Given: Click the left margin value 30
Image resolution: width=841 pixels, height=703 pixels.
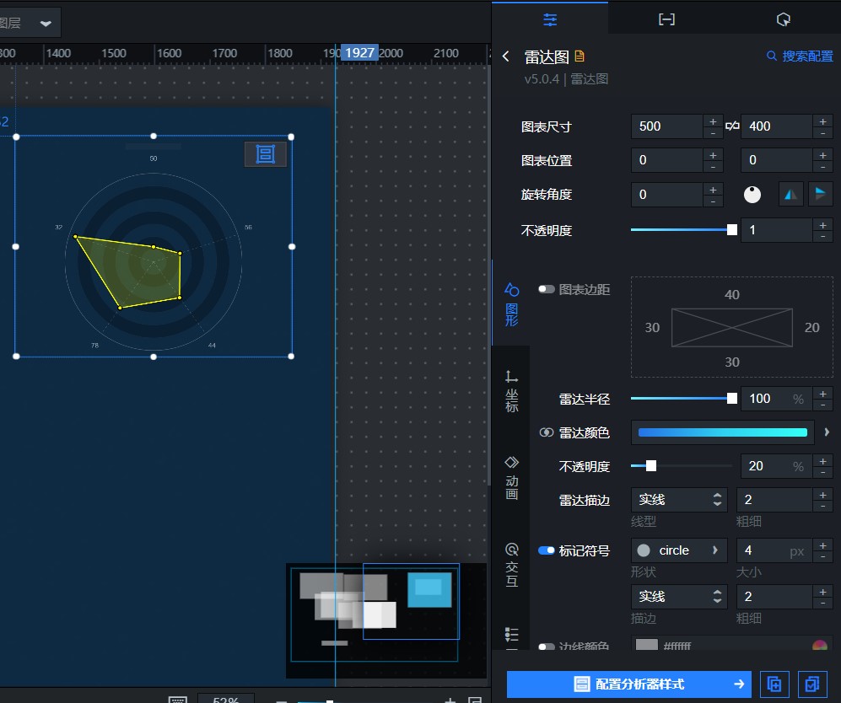Looking at the screenshot, I should click(652, 327).
